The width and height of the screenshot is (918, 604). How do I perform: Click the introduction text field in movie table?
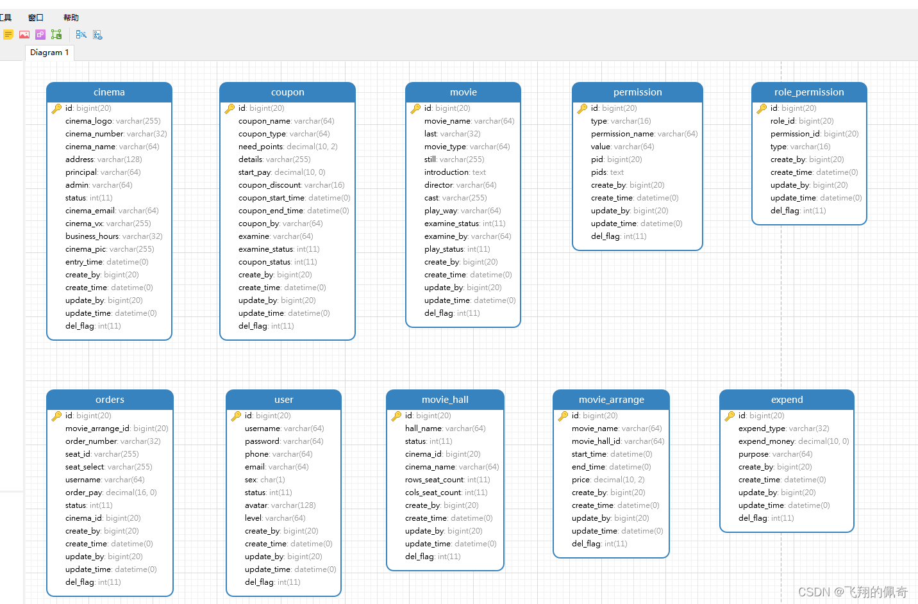point(455,172)
